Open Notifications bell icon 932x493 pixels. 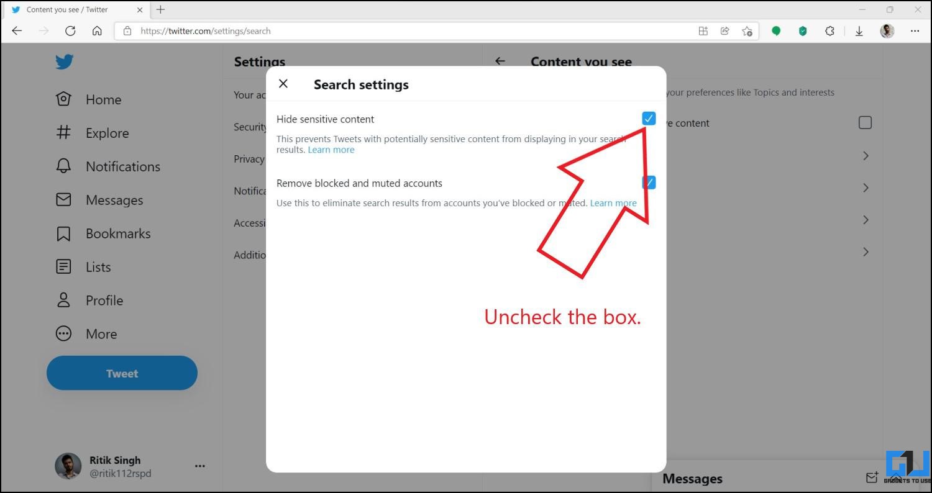coord(63,166)
